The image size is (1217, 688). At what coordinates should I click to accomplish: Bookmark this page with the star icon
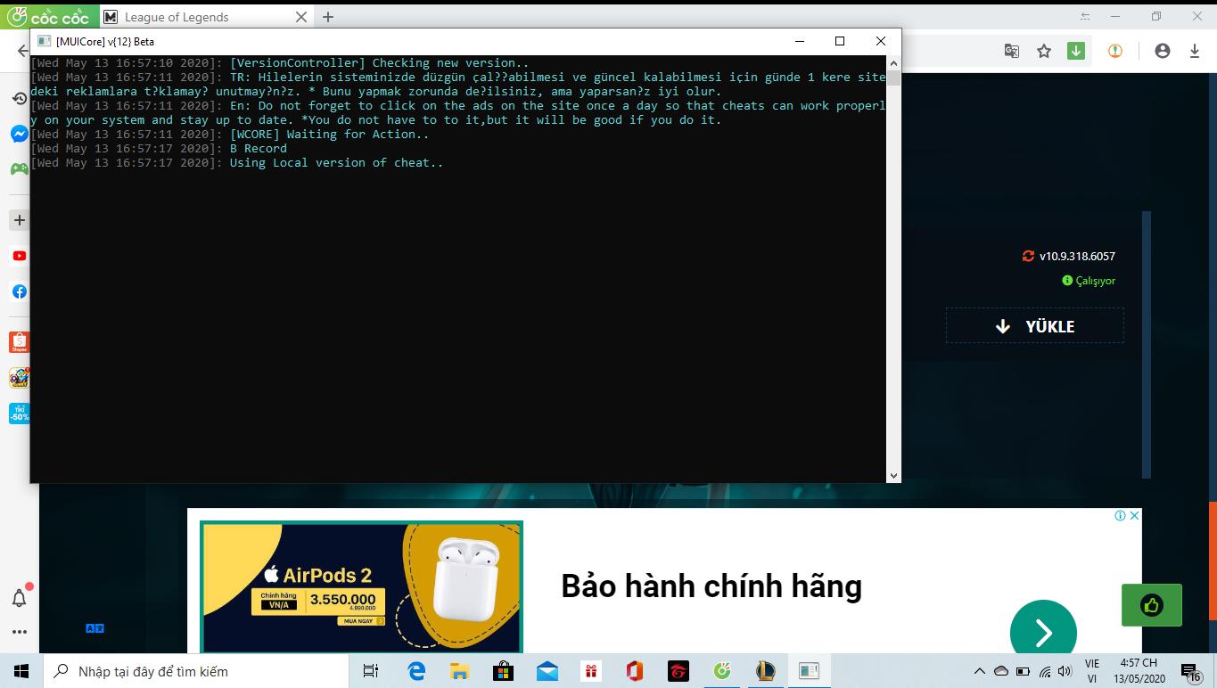(x=1044, y=52)
